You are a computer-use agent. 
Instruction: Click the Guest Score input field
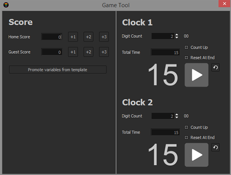coord(52,52)
